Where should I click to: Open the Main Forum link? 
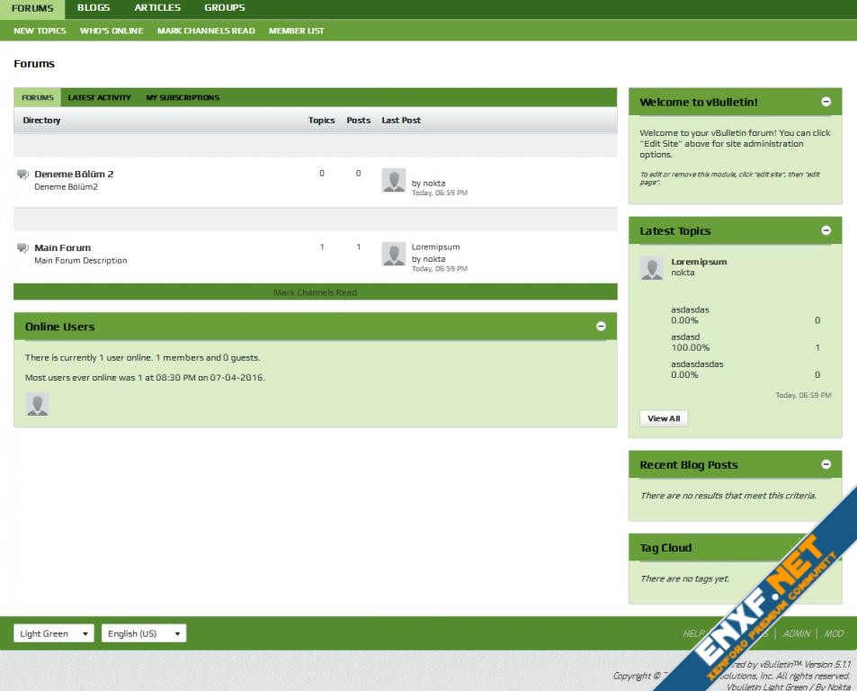coord(62,247)
